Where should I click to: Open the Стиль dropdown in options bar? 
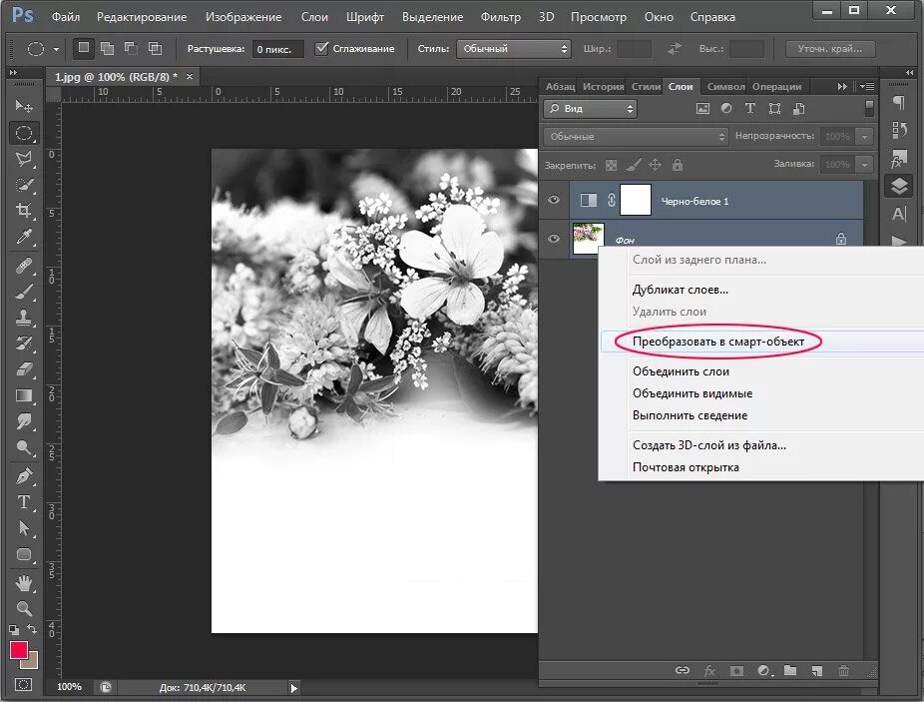513,48
